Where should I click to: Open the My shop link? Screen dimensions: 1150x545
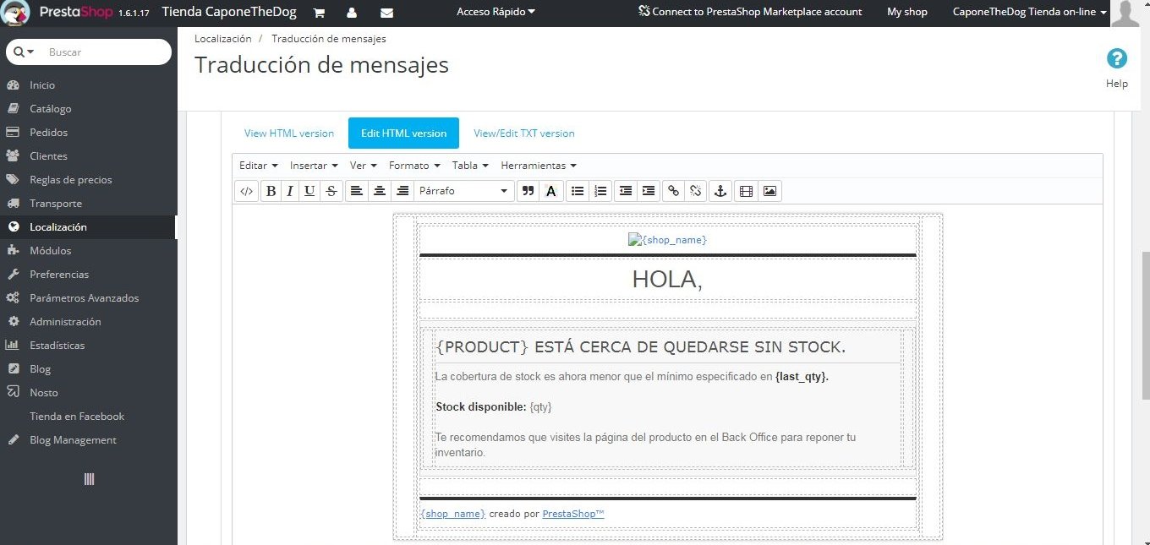coord(907,12)
